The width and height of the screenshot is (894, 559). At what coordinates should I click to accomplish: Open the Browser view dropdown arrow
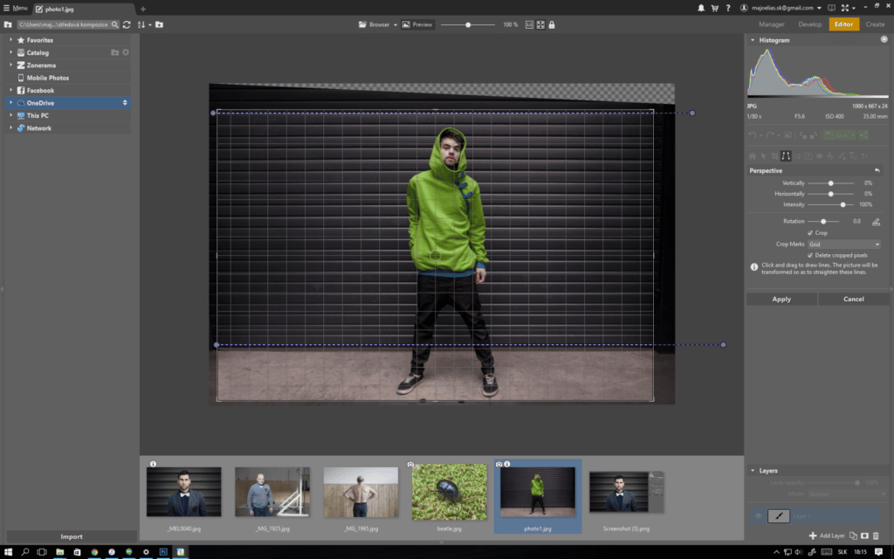coord(395,24)
